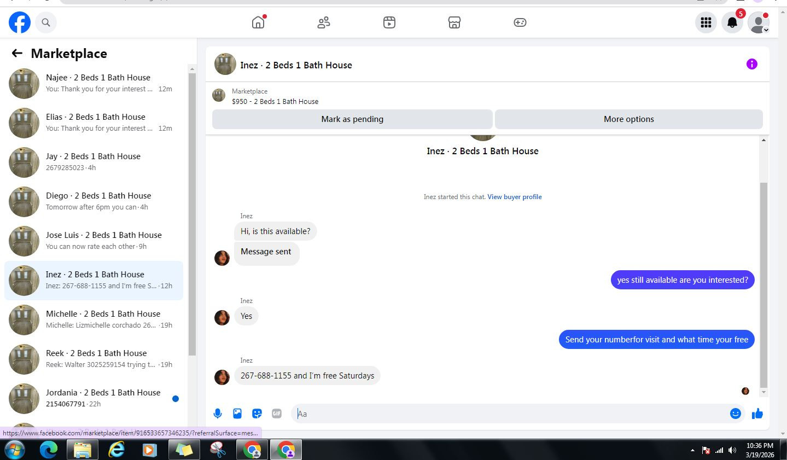The image size is (787, 460).
Task: Click the chat header listing thumbnail
Action: [x=225, y=64]
